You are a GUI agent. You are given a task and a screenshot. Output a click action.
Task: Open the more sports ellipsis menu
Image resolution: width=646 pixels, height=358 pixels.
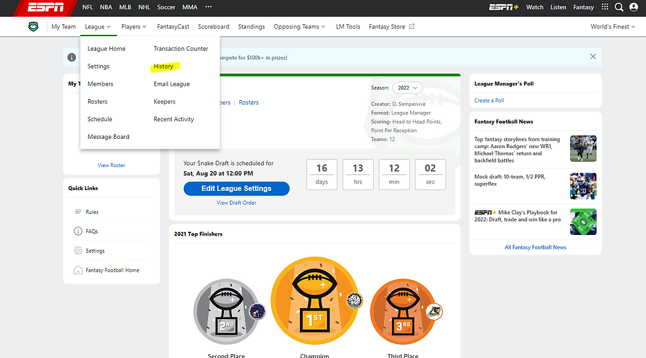pyautogui.click(x=208, y=7)
